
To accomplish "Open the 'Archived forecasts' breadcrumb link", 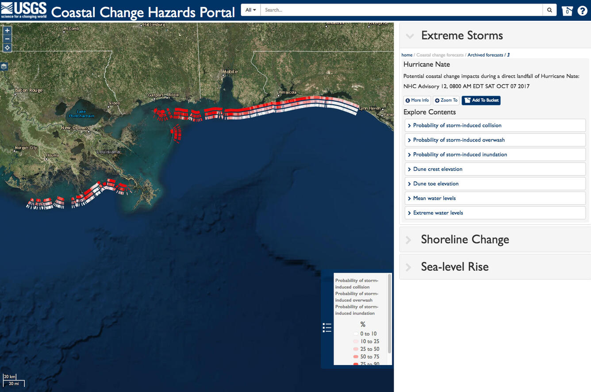I will pos(485,55).
